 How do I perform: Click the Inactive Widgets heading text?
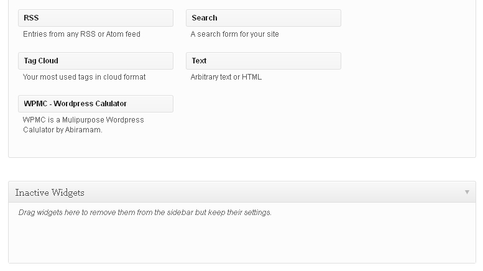coord(50,193)
